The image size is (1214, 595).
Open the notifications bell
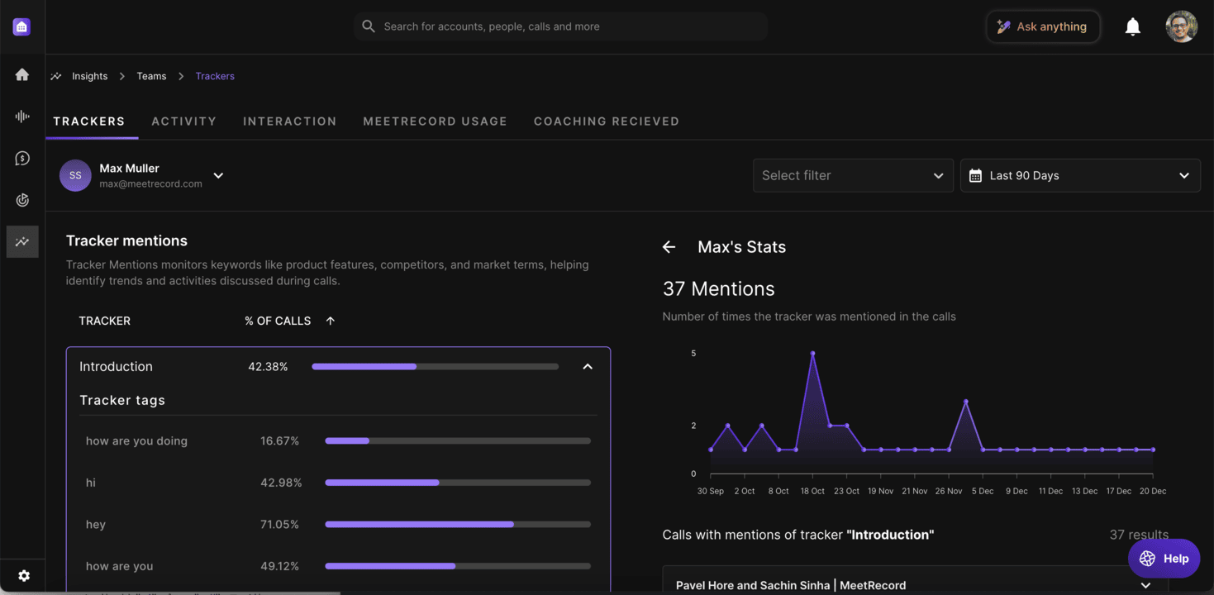pos(1132,27)
